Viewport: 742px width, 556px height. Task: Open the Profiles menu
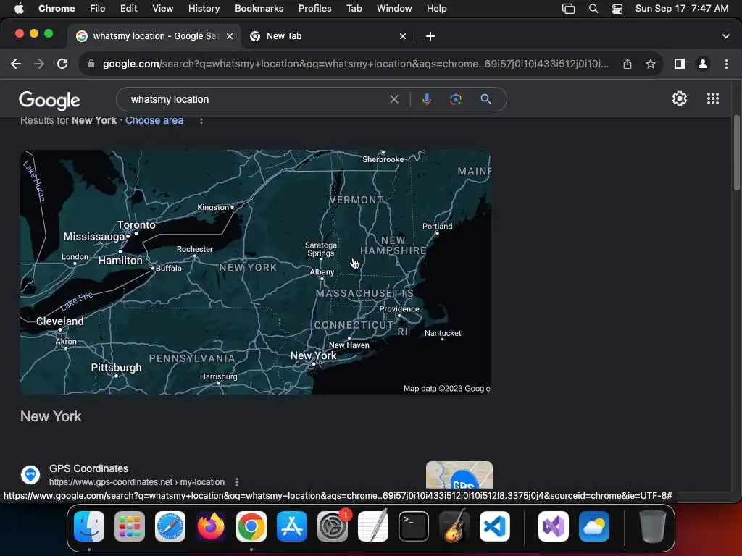[x=314, y=8]
